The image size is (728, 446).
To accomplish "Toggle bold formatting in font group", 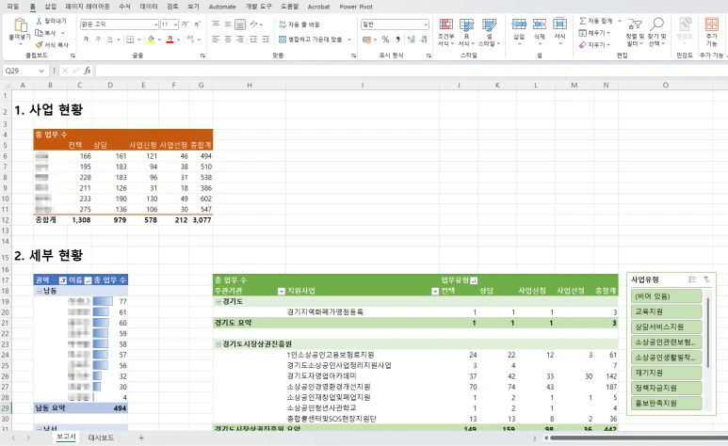I will point(86,40).
